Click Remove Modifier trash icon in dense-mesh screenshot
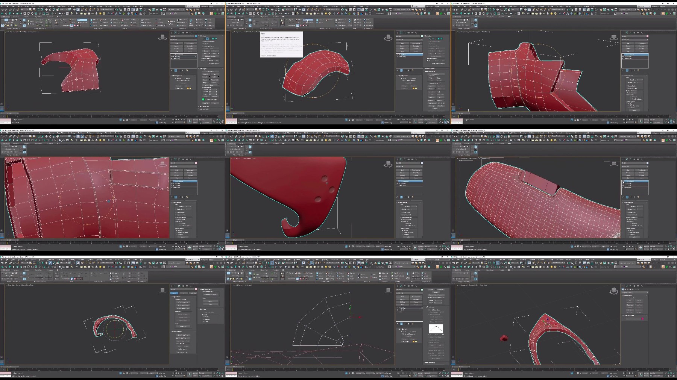Image resolution: width=677 pixels, height=380 pixels. tap(634, 197)
